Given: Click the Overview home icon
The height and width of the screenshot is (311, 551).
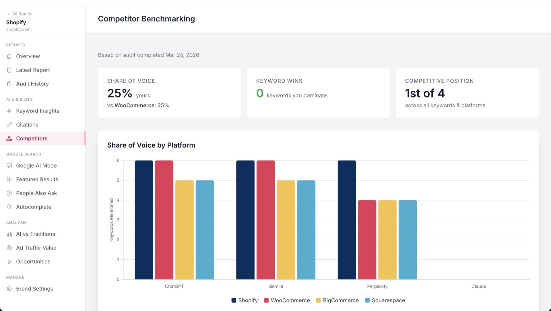Looking at the screenshot, I should 9,56.
